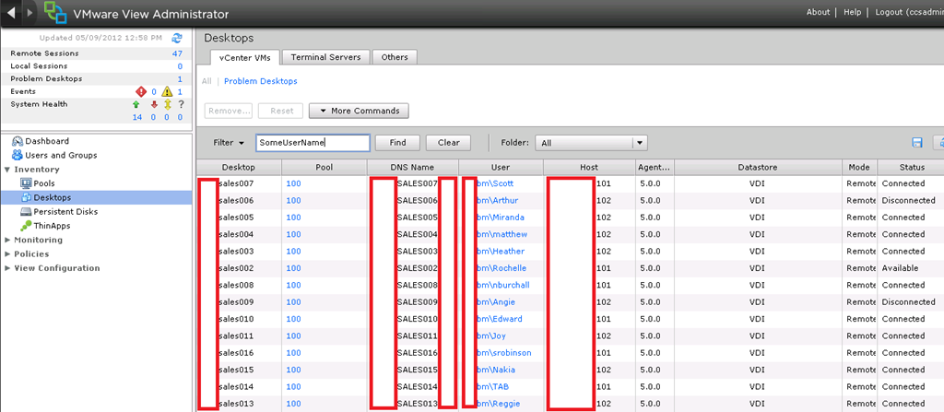This screenshot has width=944, height=412.
Task: Switch to the Others tab
Action: click(x=395, y=57)
